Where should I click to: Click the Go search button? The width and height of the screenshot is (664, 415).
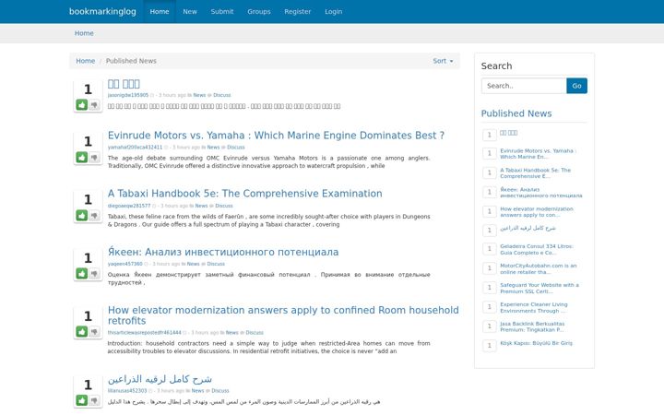576,86
